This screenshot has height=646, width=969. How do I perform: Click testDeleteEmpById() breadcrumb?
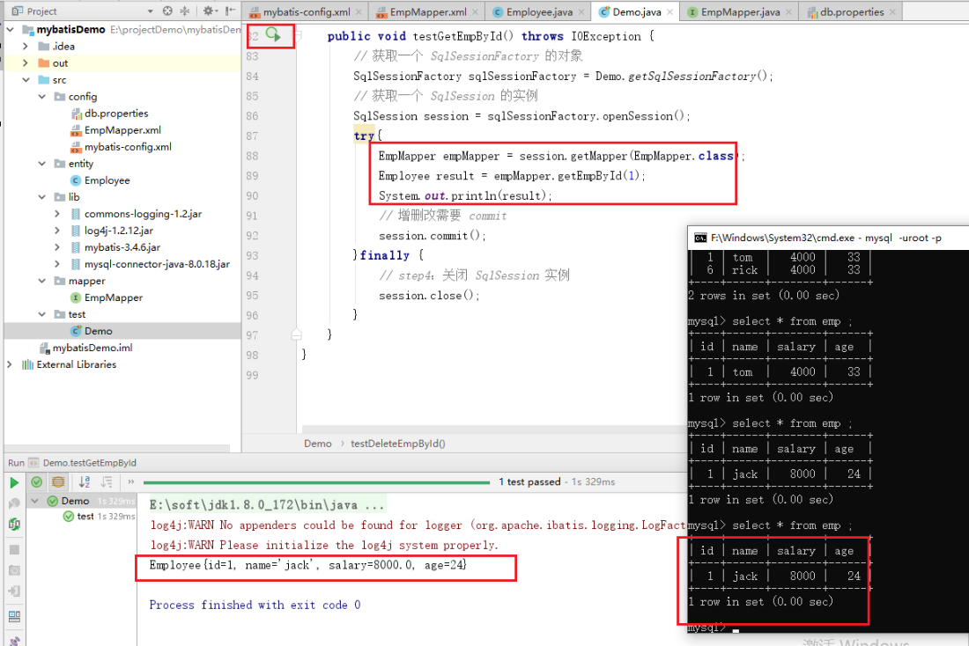coord(398,444)
